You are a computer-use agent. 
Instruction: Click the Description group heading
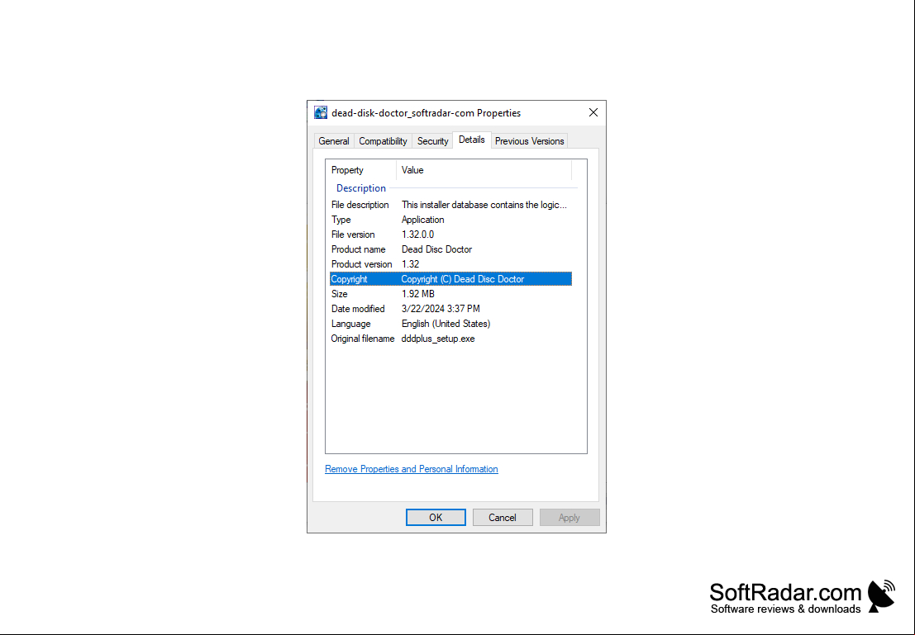coord(360,188)
